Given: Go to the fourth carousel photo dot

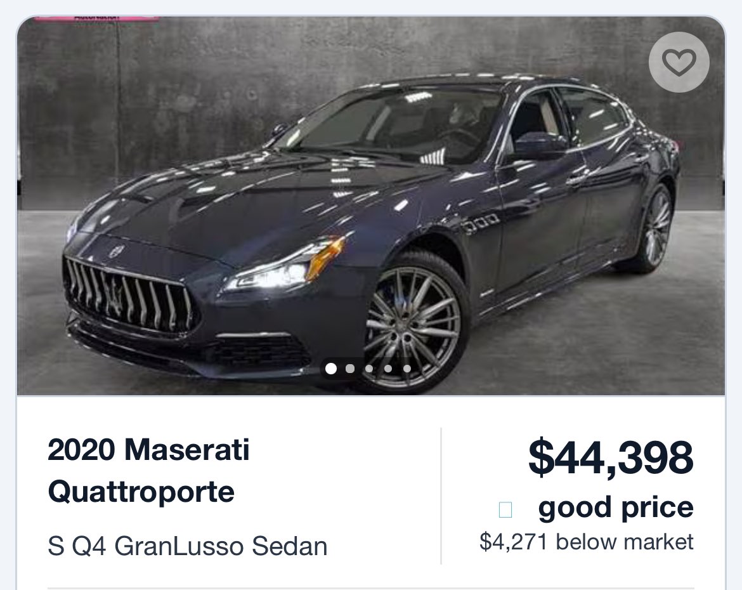Looking at the screenshot, I should 388,369.
